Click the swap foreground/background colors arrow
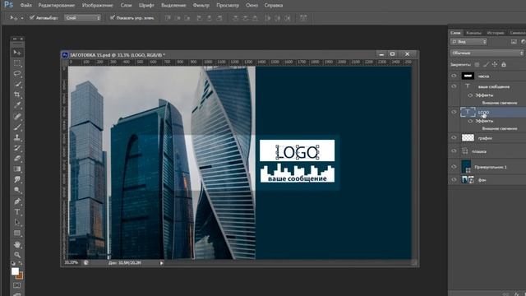Screen dimensions: 526x296 [x=21, y=264]
